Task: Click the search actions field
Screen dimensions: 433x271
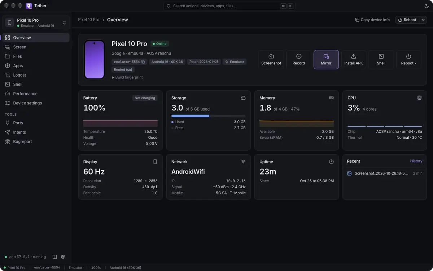Action: (x=229, y=6)
